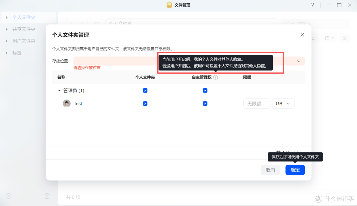Viewport: 357px width, 206px height.
Task: Click the 名称 column header
Action: (x=61, y=77)
